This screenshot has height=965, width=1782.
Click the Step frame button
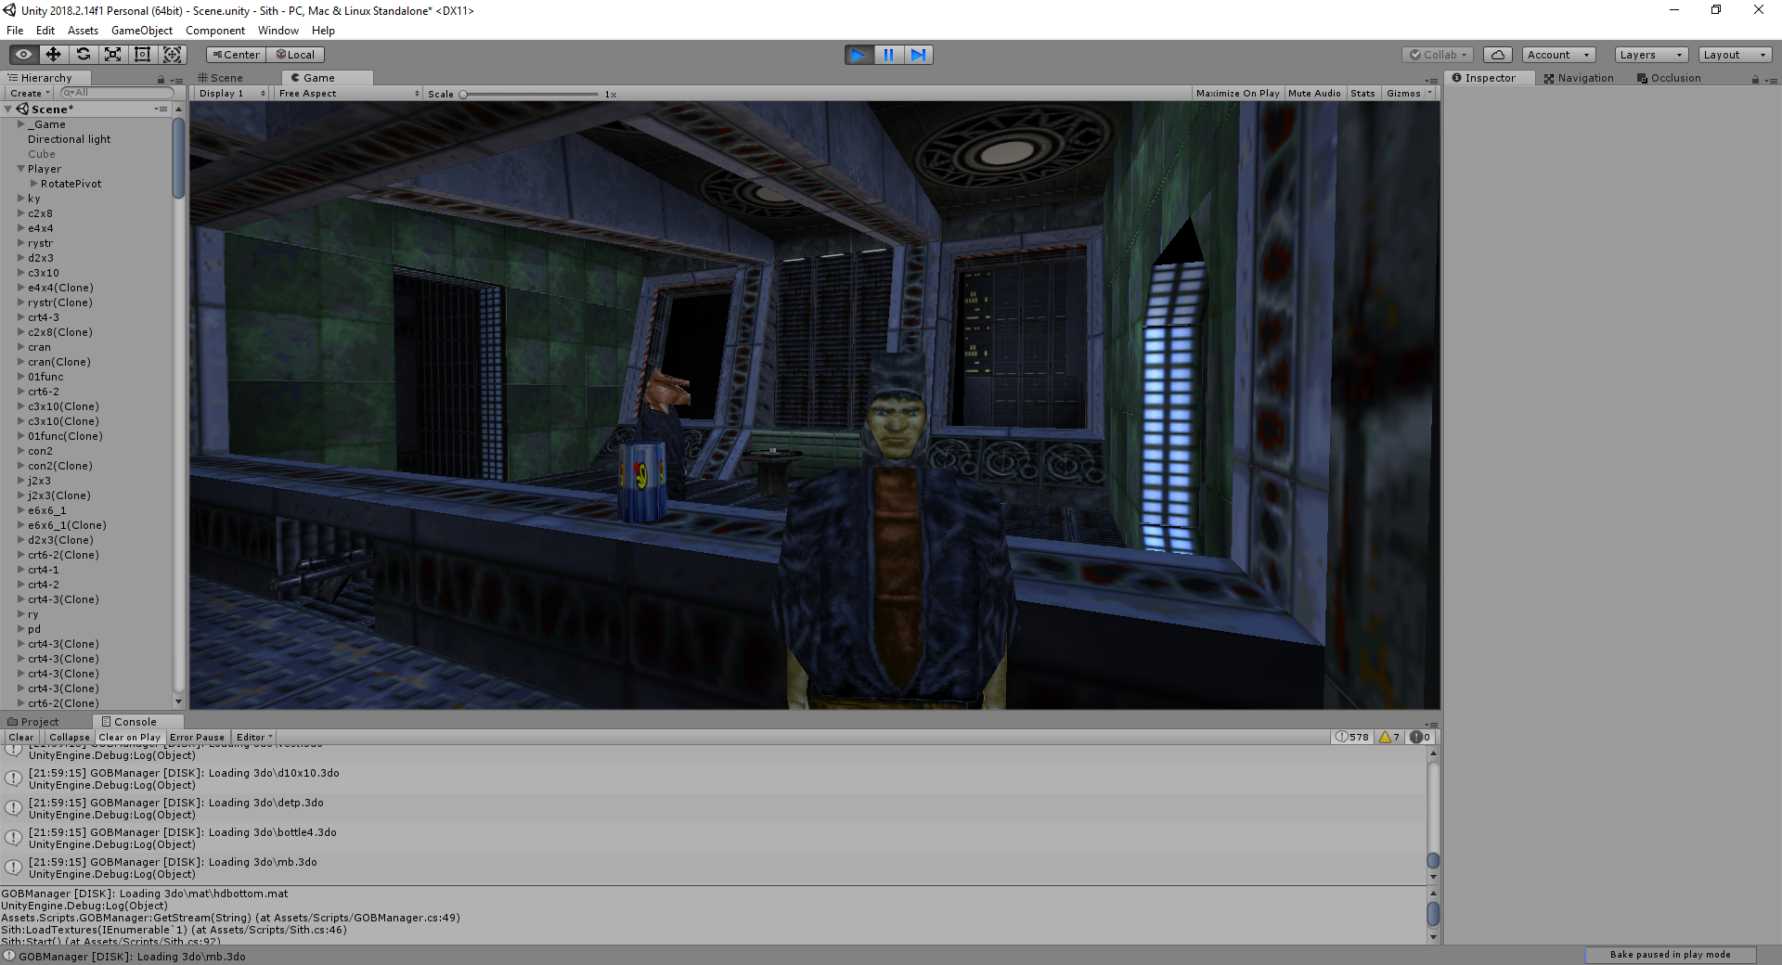click(918, 55)
